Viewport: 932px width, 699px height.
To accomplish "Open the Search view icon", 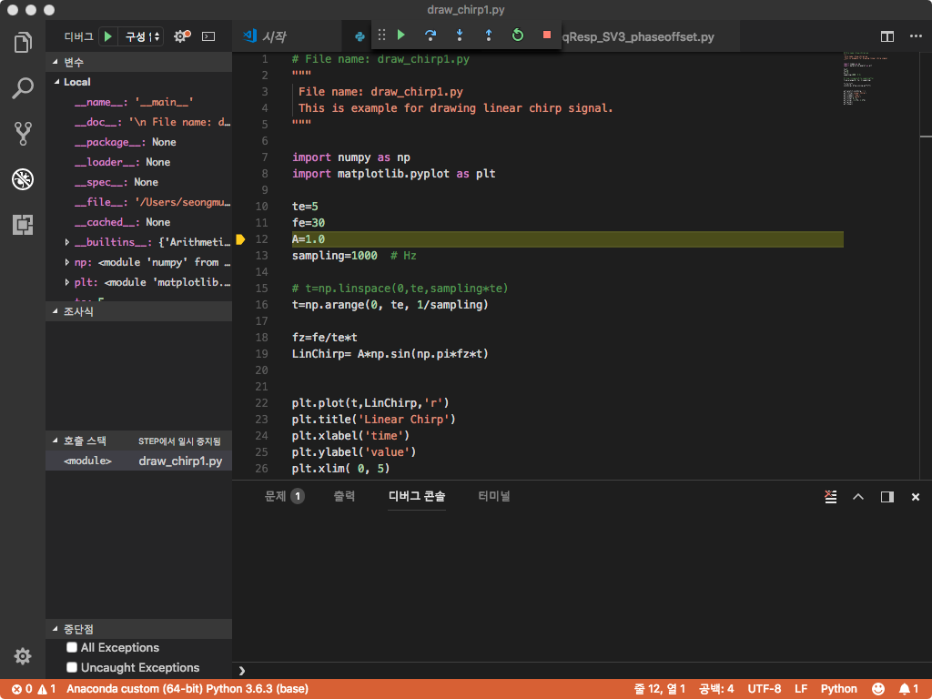I will [23, 88].
